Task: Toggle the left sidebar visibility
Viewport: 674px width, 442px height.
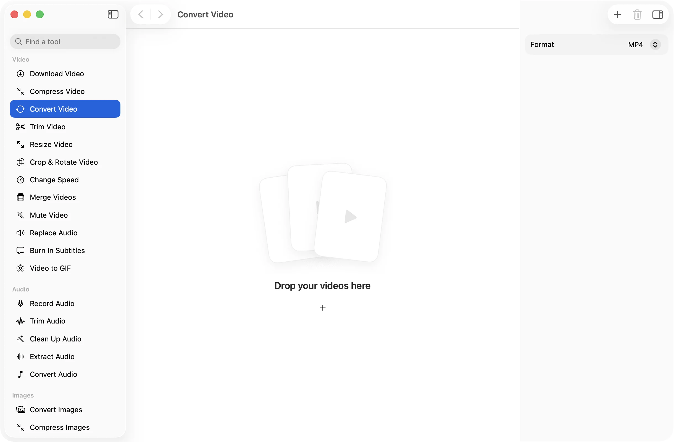Action: [113, 14]
